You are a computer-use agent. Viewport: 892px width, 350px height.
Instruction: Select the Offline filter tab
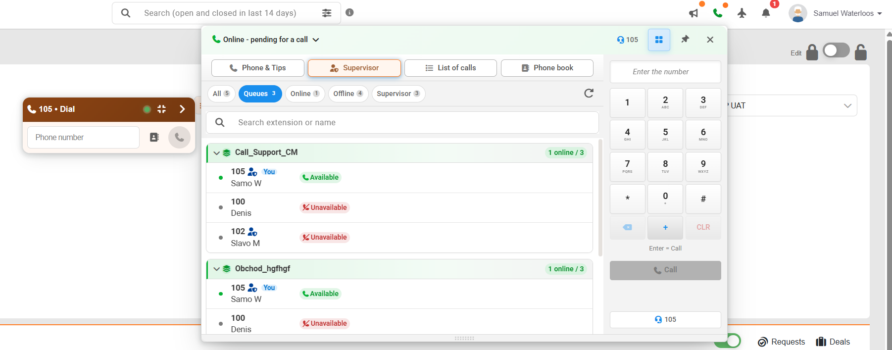pos(348,94)
